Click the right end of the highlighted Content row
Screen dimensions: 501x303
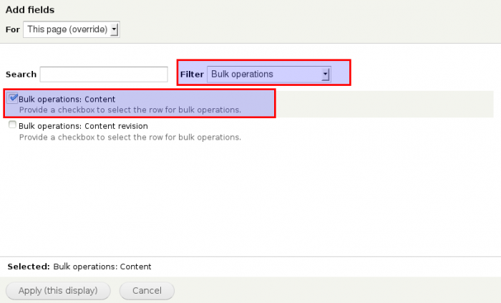click(x=384, y=104)
